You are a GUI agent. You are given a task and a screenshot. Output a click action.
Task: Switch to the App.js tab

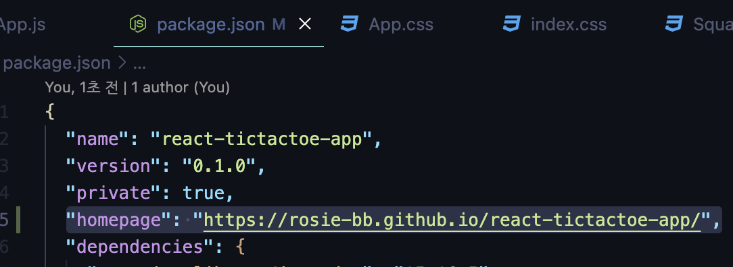click(22, 24)
